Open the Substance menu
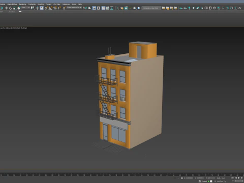244x183 pixels. tap(66, 4)
